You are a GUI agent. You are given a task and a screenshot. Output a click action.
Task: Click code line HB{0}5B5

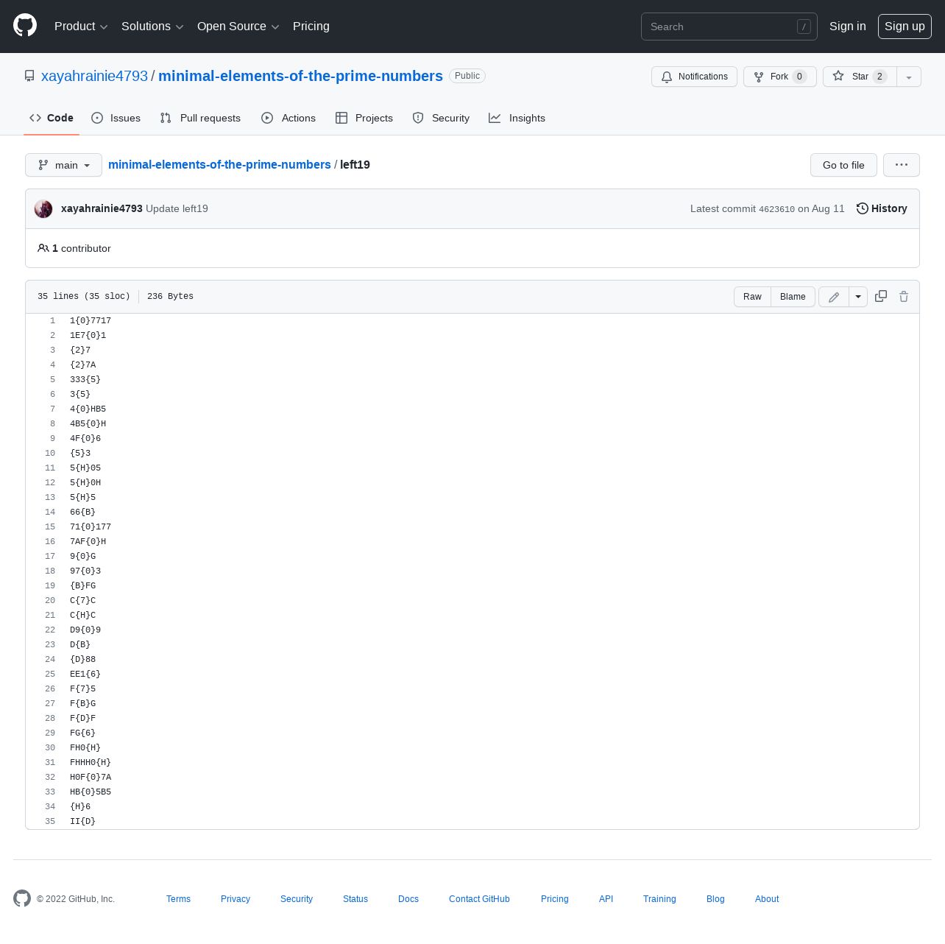(x=91, y=792)
